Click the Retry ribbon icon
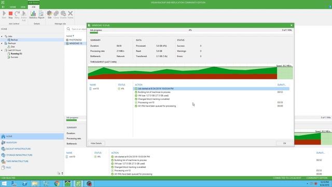The width and height of the screenshot is (332, 187). [x=17, y=15]
